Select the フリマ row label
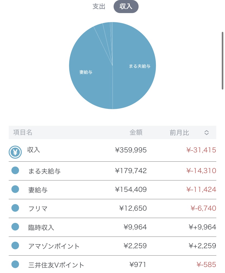 click(38, 208)
